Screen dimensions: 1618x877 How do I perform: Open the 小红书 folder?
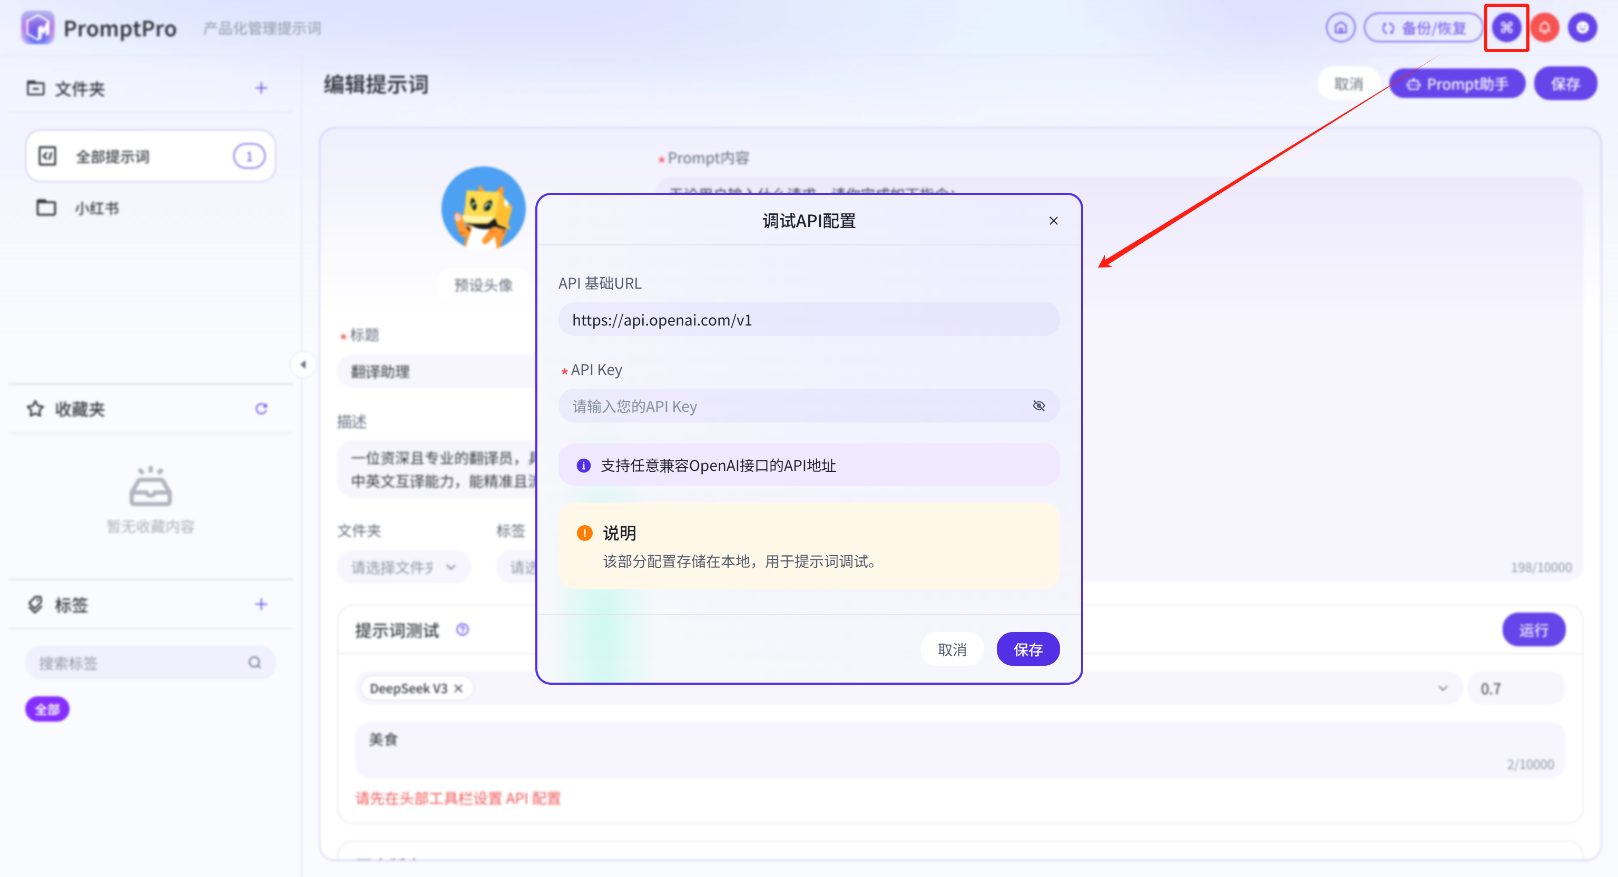coord(97,208)
